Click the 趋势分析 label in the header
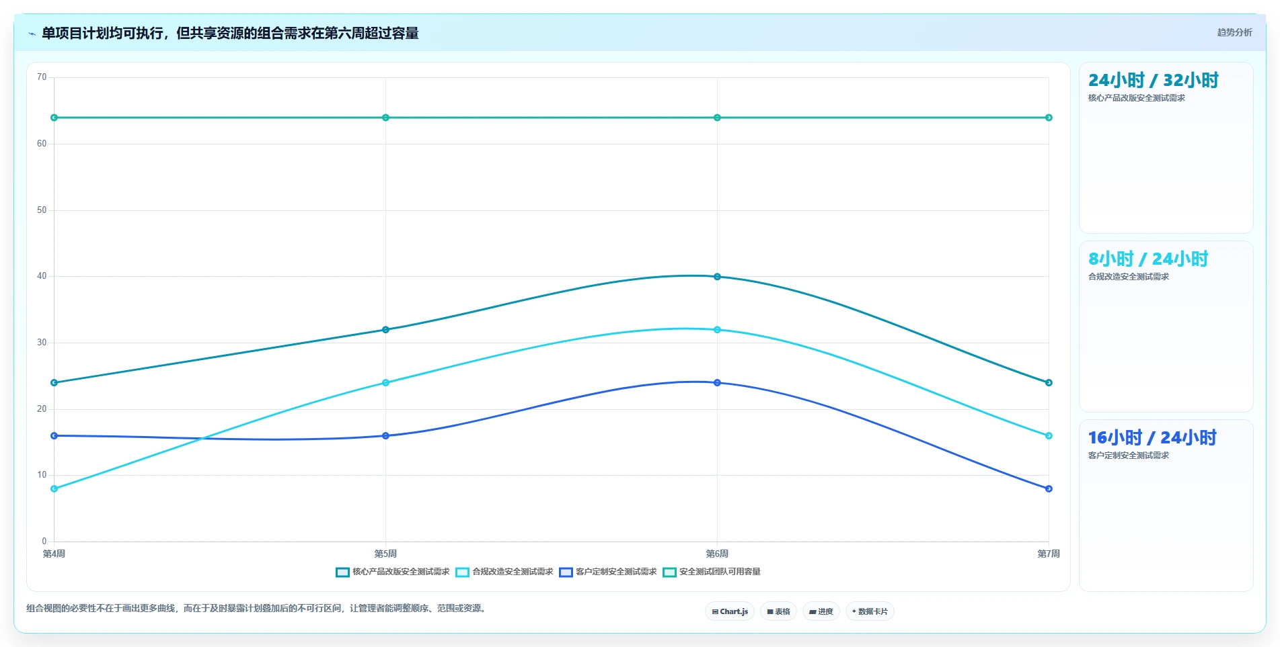1280x647 pixels. tap(1234, 32)
